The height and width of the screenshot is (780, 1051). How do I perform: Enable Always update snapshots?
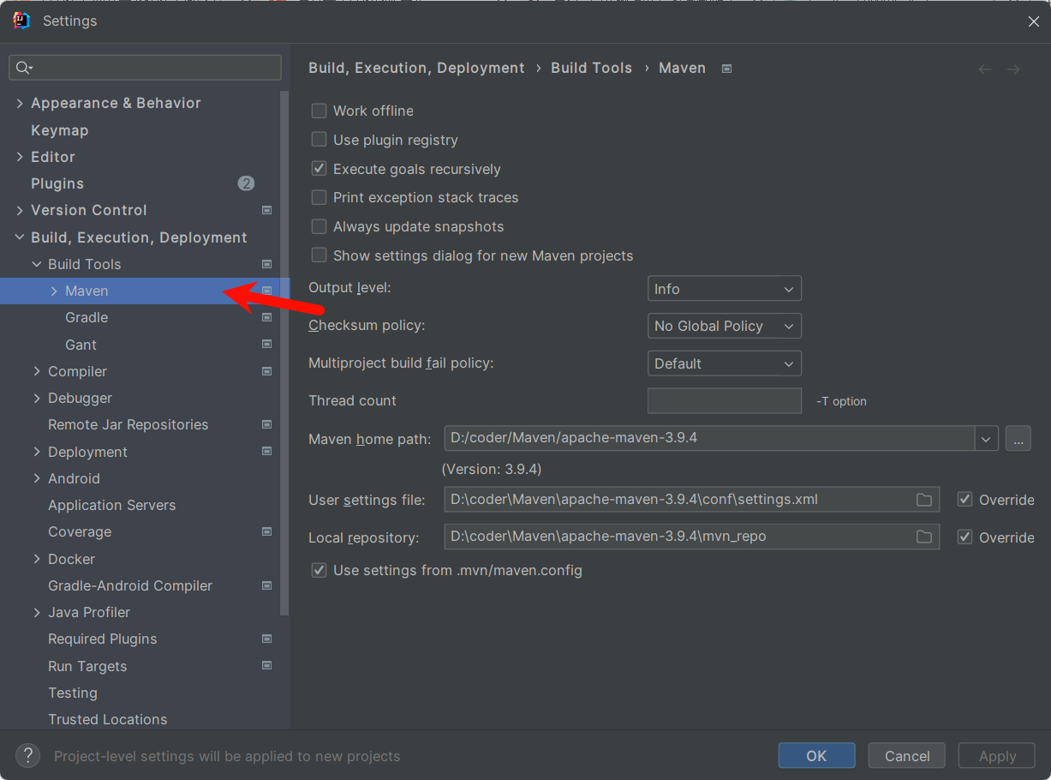(x=319, y=226)
